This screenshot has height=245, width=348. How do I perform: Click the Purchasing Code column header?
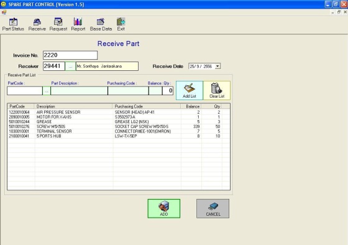(x=147, y=106)
